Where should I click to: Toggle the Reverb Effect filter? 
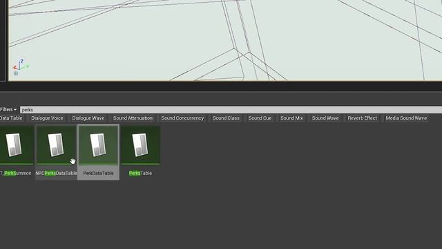pos(362,118)
